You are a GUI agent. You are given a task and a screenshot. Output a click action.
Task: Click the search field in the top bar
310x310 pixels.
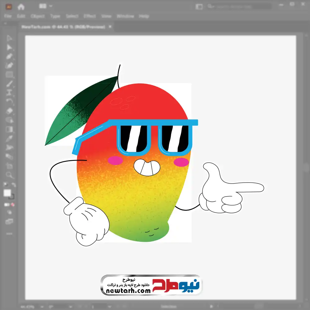pyautogui.click(x=239, y=6)
